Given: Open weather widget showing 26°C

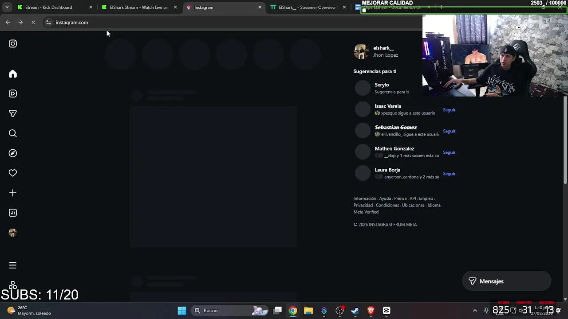Looking at the screenshot, I should click(x=29, y=310).
